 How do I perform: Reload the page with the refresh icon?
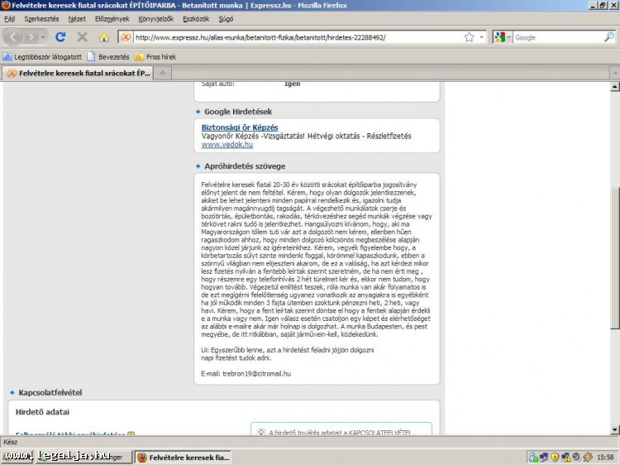pos(60,37)
